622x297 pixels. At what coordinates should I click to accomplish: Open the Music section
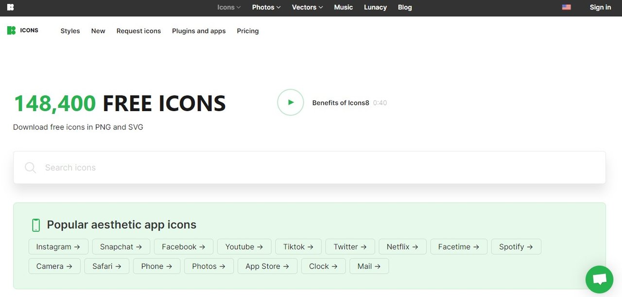(x=344, y=7)
